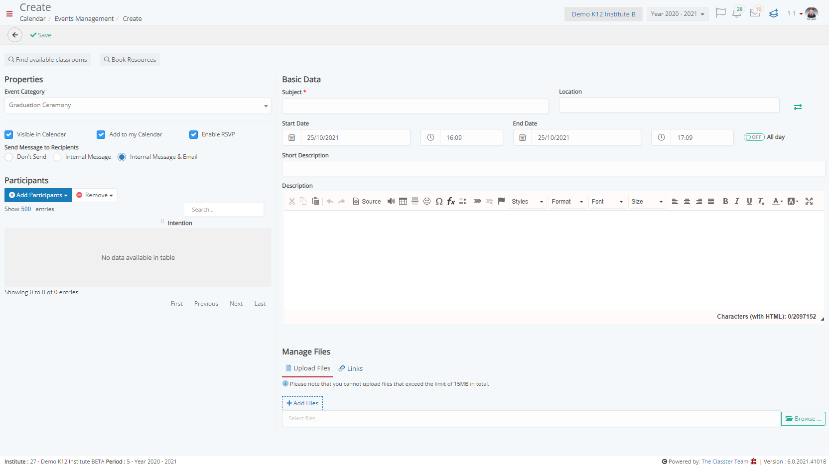Open the math formula fx tool
The image size is (829, 466).
click(451, 201)
